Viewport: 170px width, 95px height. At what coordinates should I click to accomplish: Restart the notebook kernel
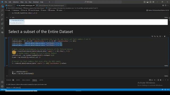pyautogui.click(x=44, y=10)
